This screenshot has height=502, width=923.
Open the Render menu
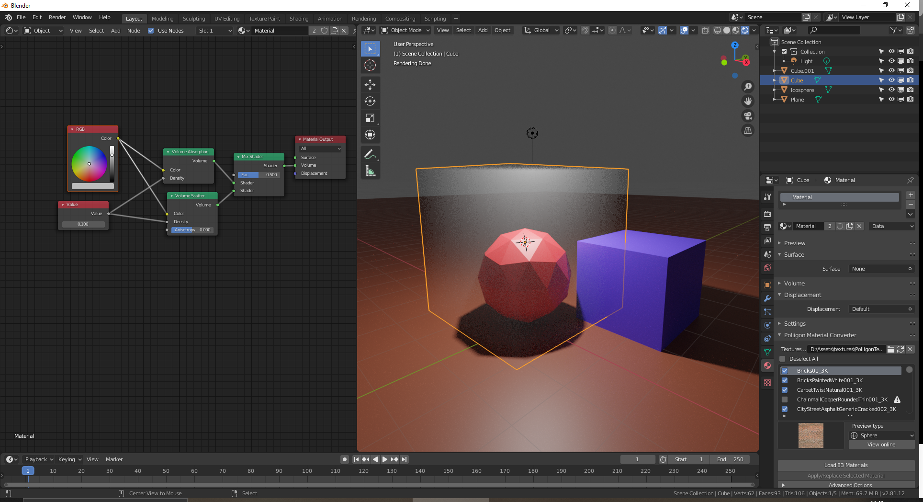57,17
